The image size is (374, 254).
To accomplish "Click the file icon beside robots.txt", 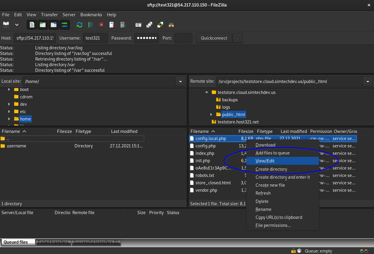I will tap(192, 175).
